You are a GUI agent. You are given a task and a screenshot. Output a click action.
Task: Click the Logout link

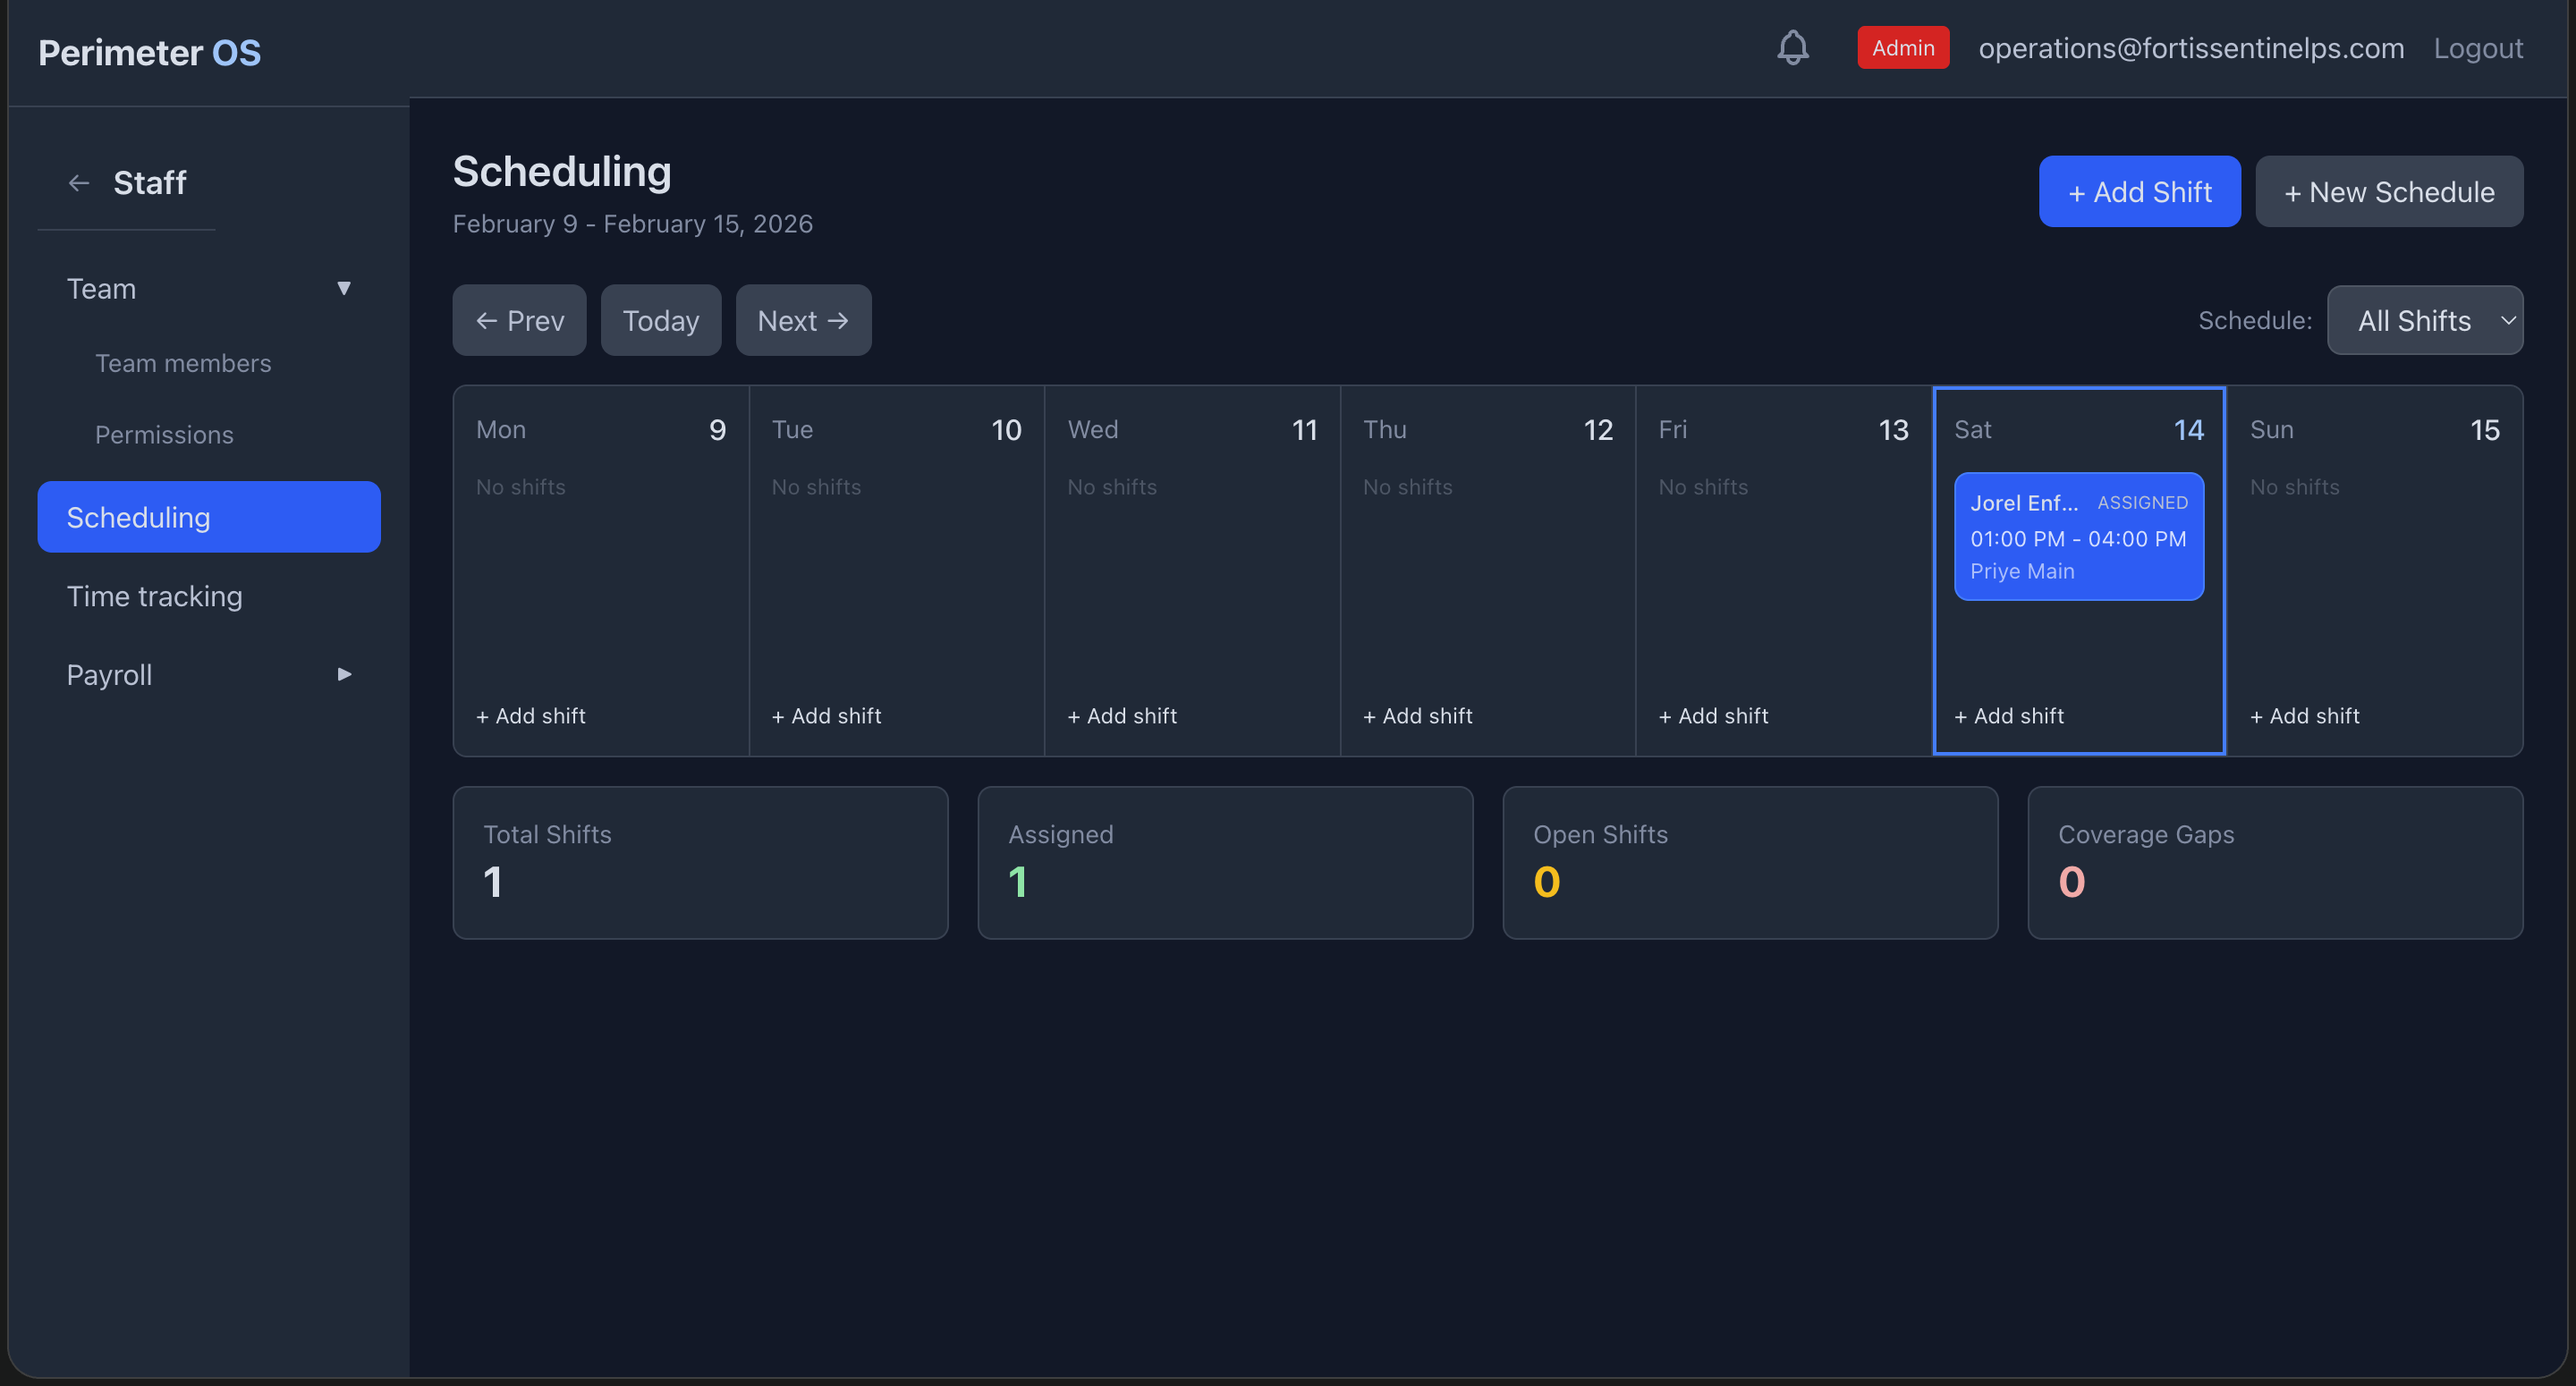(2477, 48)
